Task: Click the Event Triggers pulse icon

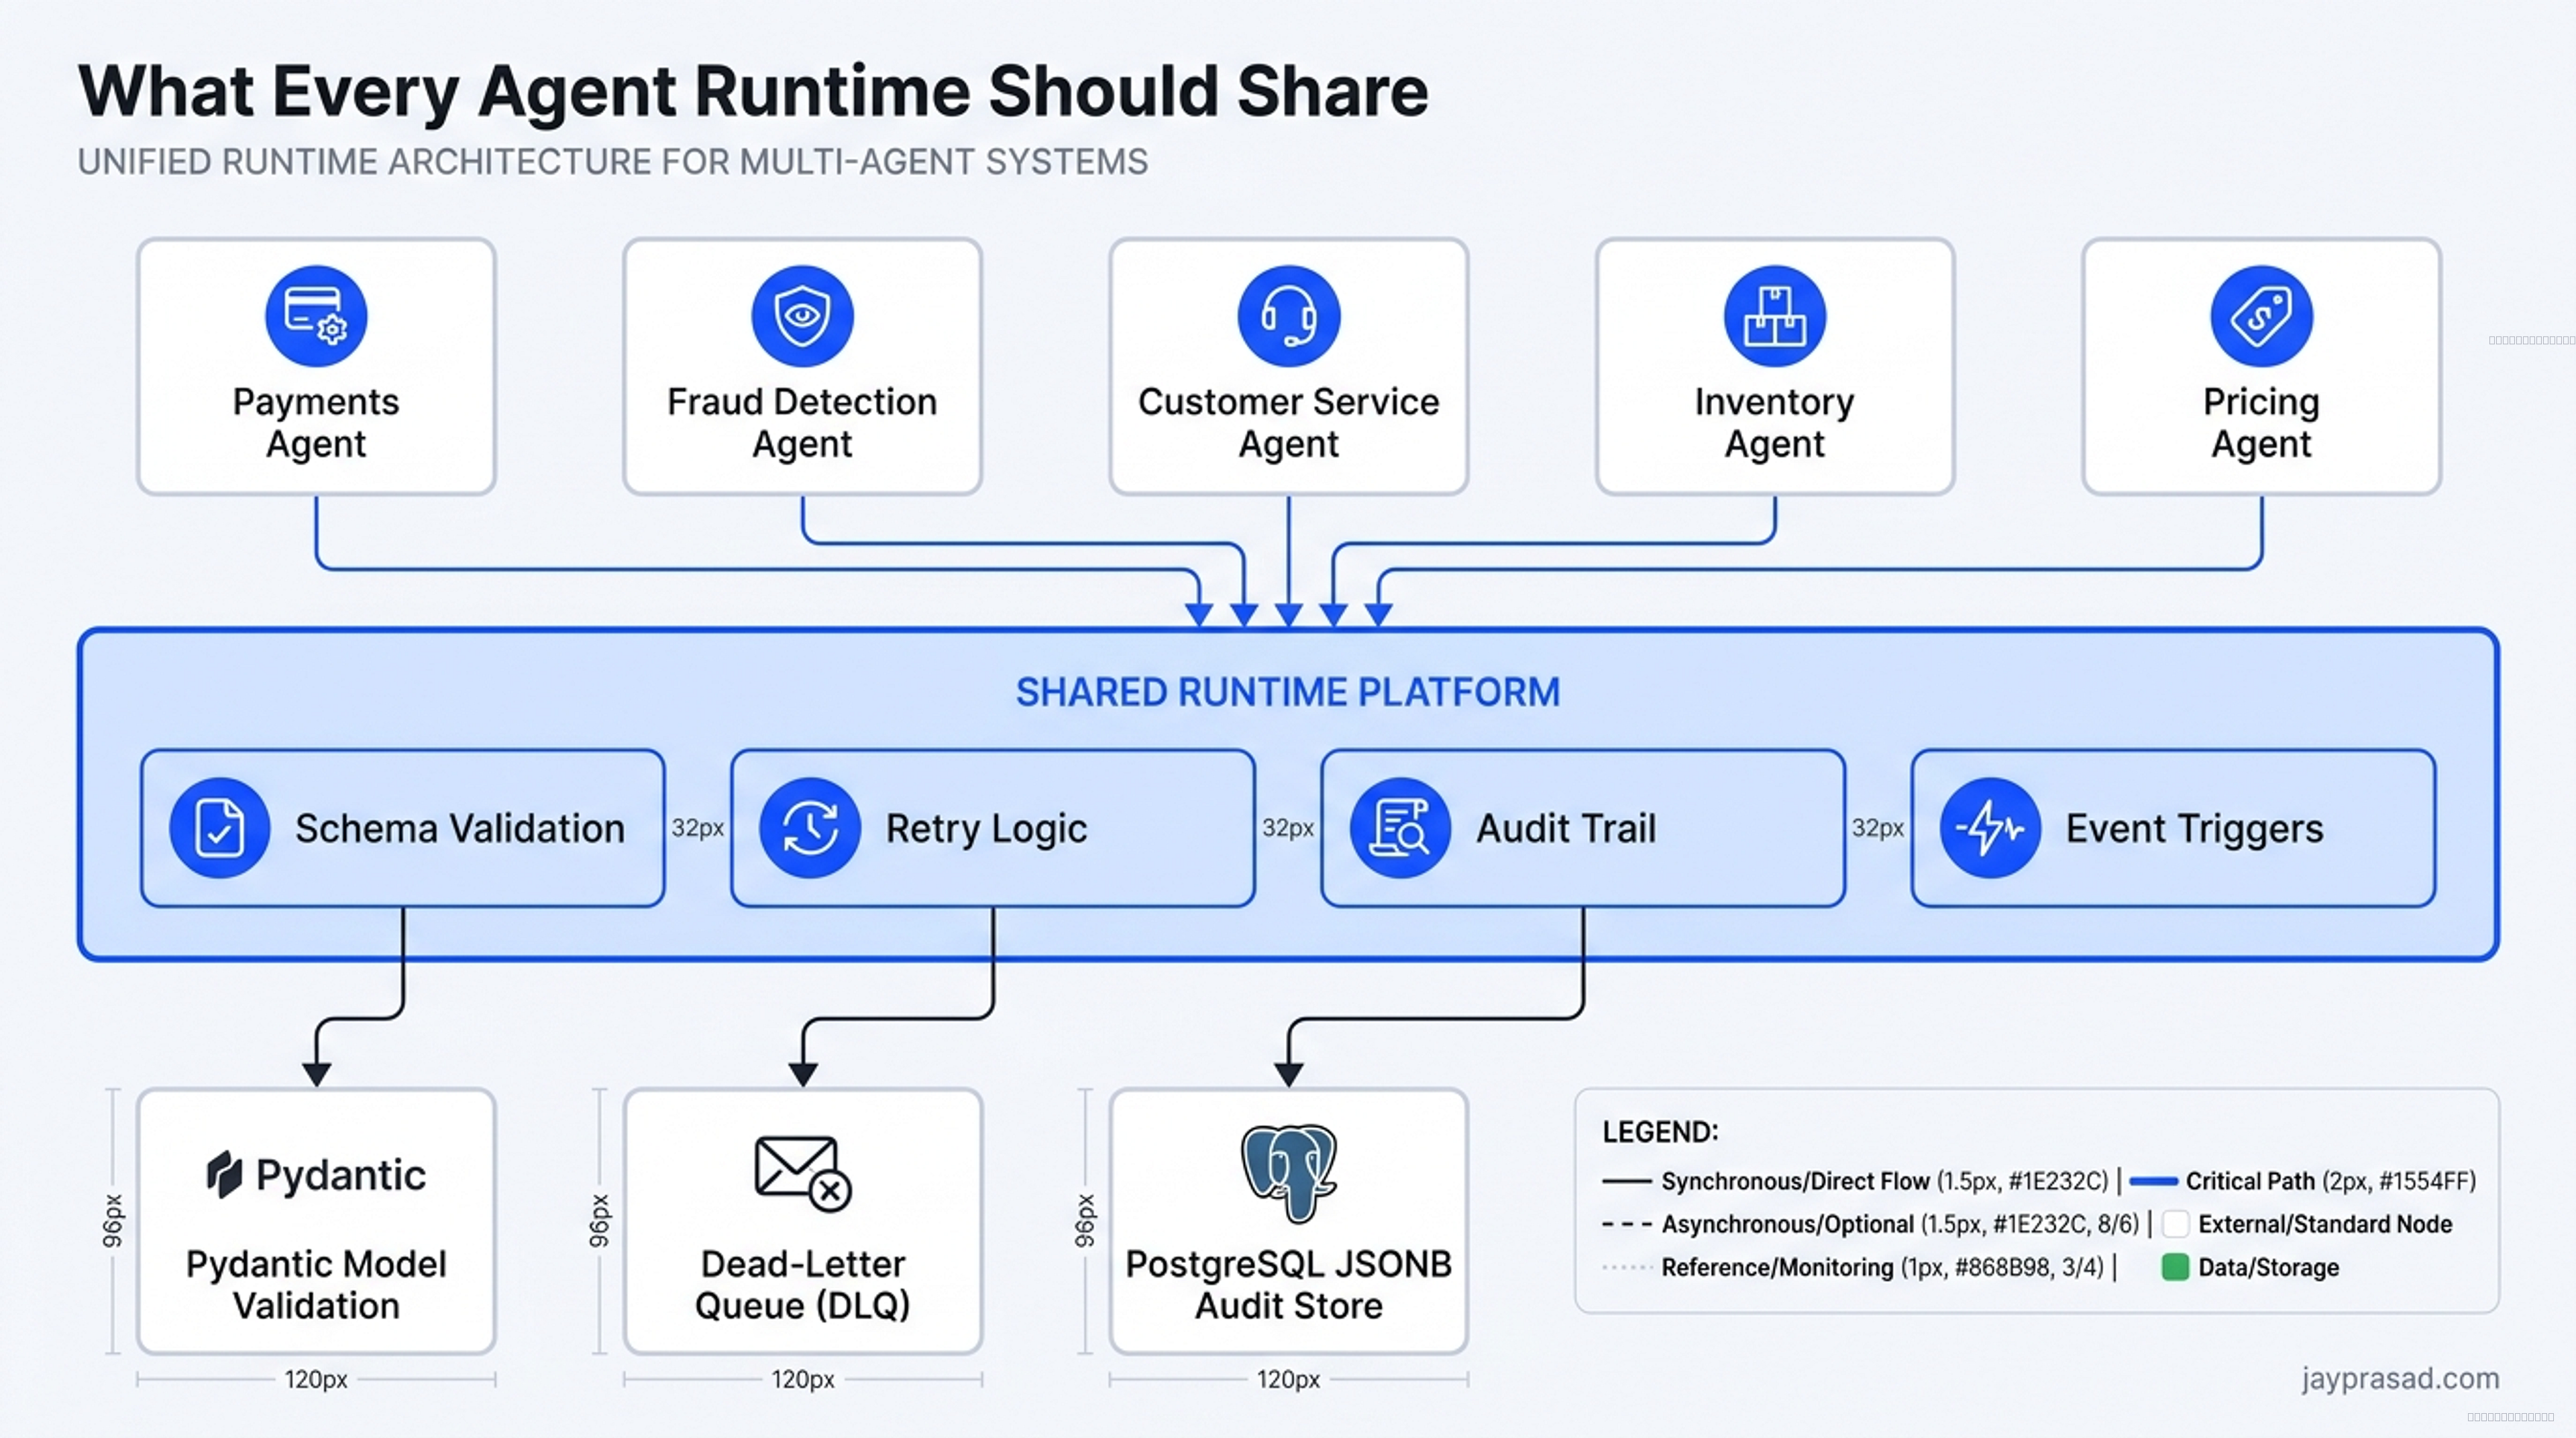Action: click(1990, 828)
